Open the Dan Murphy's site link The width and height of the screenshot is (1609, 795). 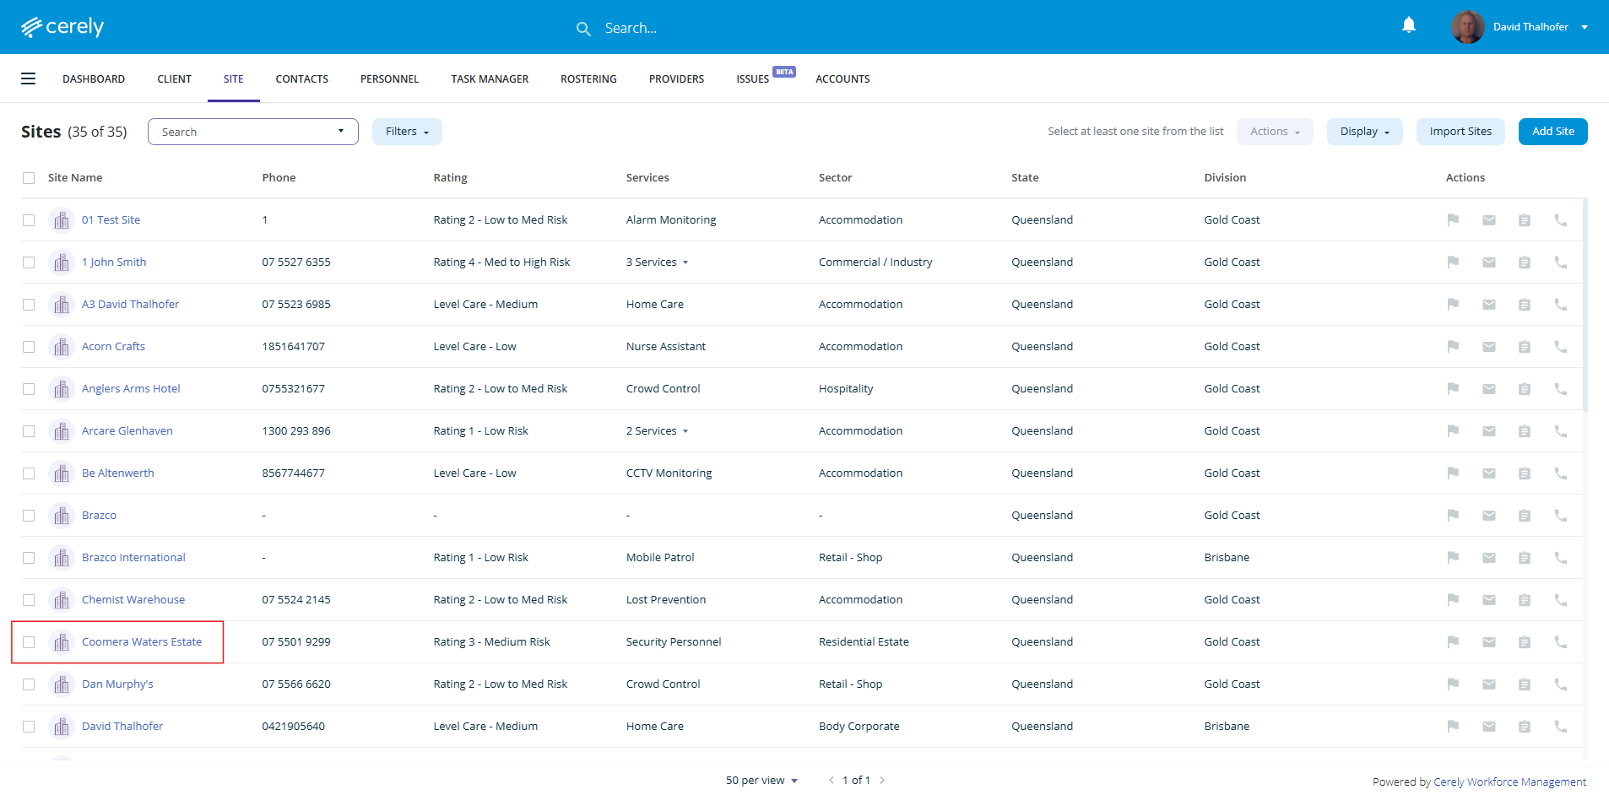pos(117,684)
